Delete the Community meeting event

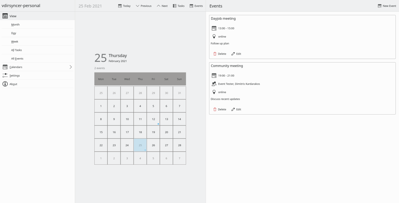pos(220,109)
